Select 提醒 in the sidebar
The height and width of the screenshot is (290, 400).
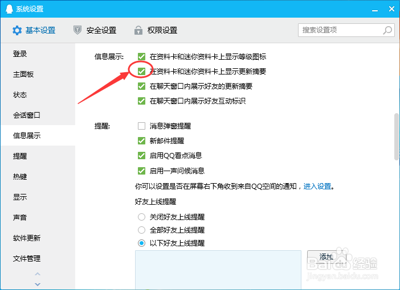(38, 156)
